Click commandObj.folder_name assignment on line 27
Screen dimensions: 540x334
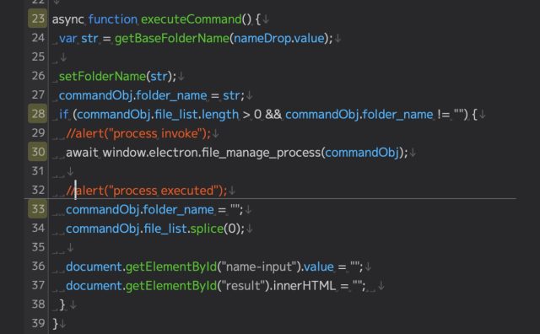pyautogui.click(x=132, y=95)
